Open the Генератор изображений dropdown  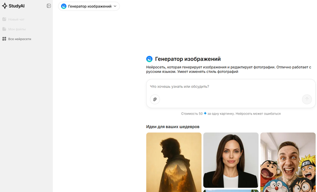89,6
